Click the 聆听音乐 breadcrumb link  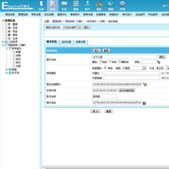pos(92,21)
